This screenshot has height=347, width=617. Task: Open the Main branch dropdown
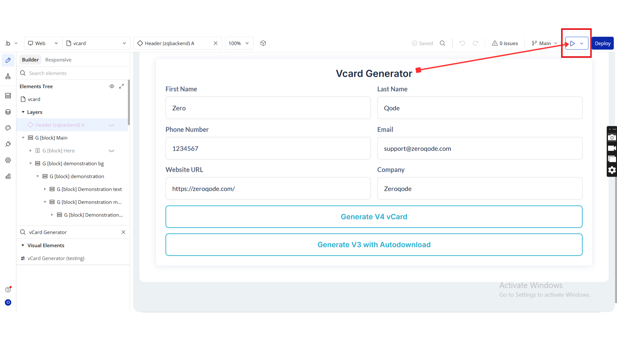[x=545, y=43]
